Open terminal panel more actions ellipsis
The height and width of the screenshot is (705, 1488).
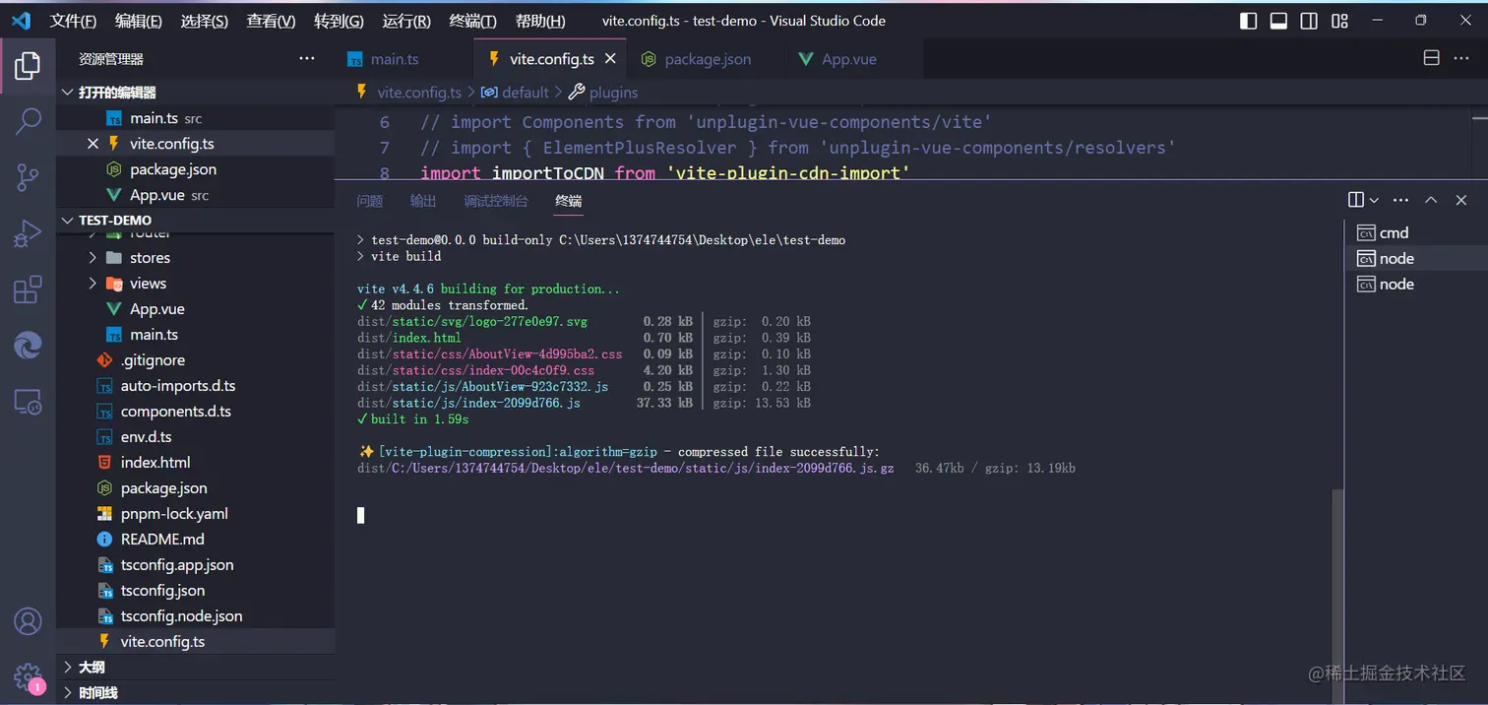1401,200
